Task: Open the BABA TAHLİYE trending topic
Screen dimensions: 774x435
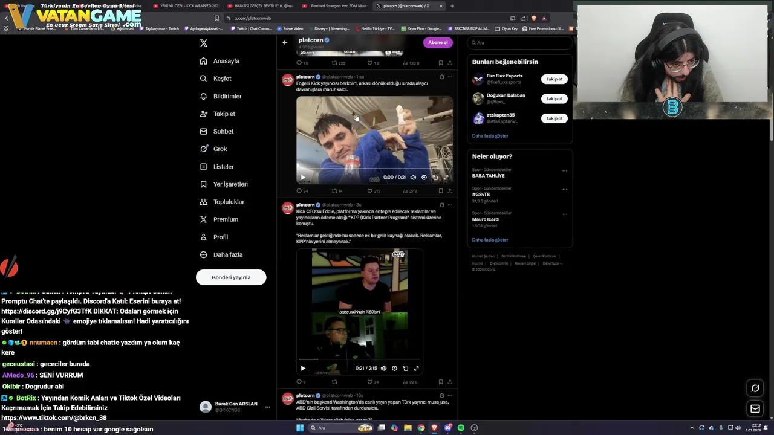Action: click(488, 176)
